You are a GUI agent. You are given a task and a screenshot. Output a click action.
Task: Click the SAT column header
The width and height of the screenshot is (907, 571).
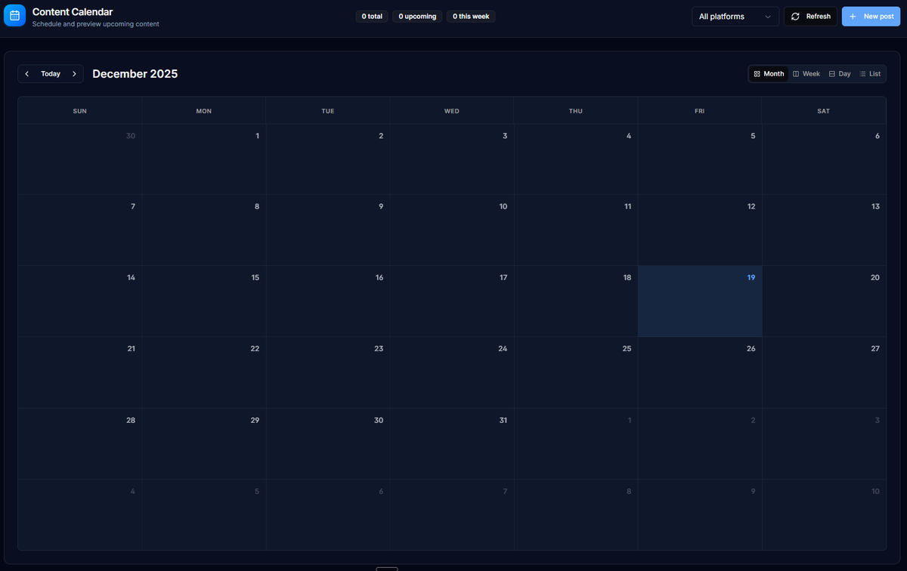[x=824, y=111]
